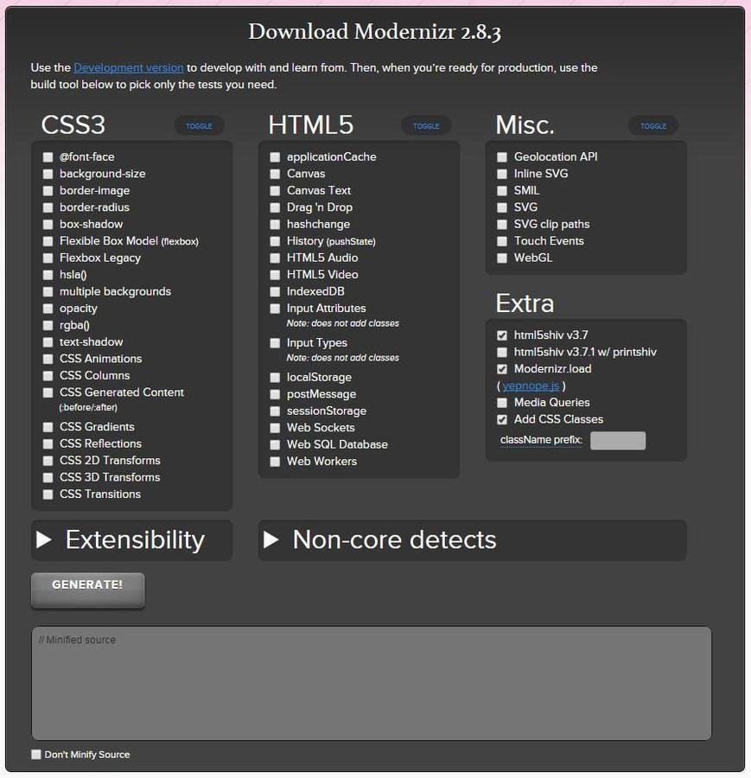Image resolution: width=751 pixels, height=778 pixels.
Task: Open the yepnope.js link
Action: point(531,386)
